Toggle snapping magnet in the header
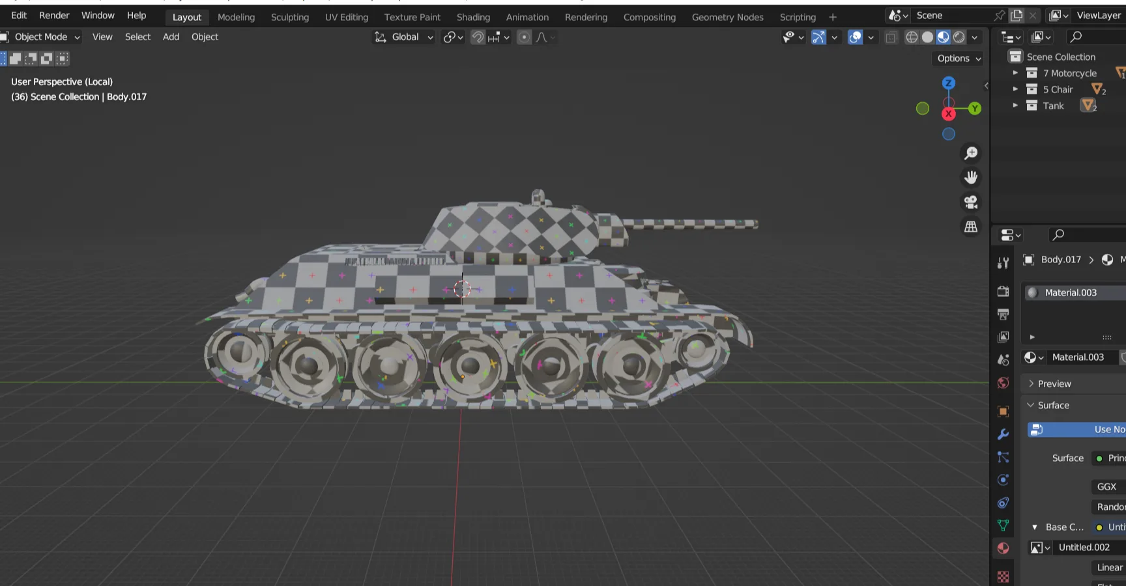 coord(478,37)
